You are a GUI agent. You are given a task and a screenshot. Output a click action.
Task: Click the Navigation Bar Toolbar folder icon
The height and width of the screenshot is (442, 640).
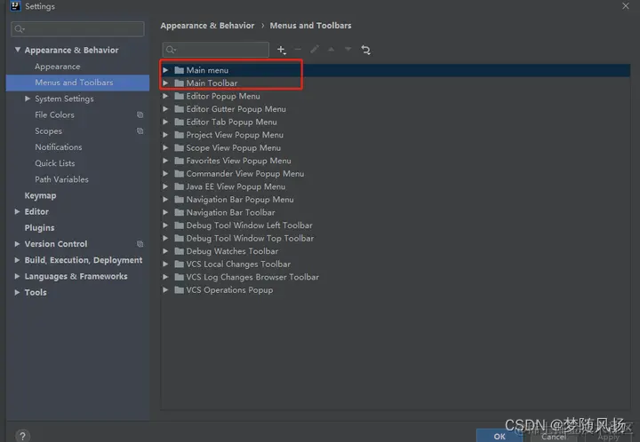(180, 212)
